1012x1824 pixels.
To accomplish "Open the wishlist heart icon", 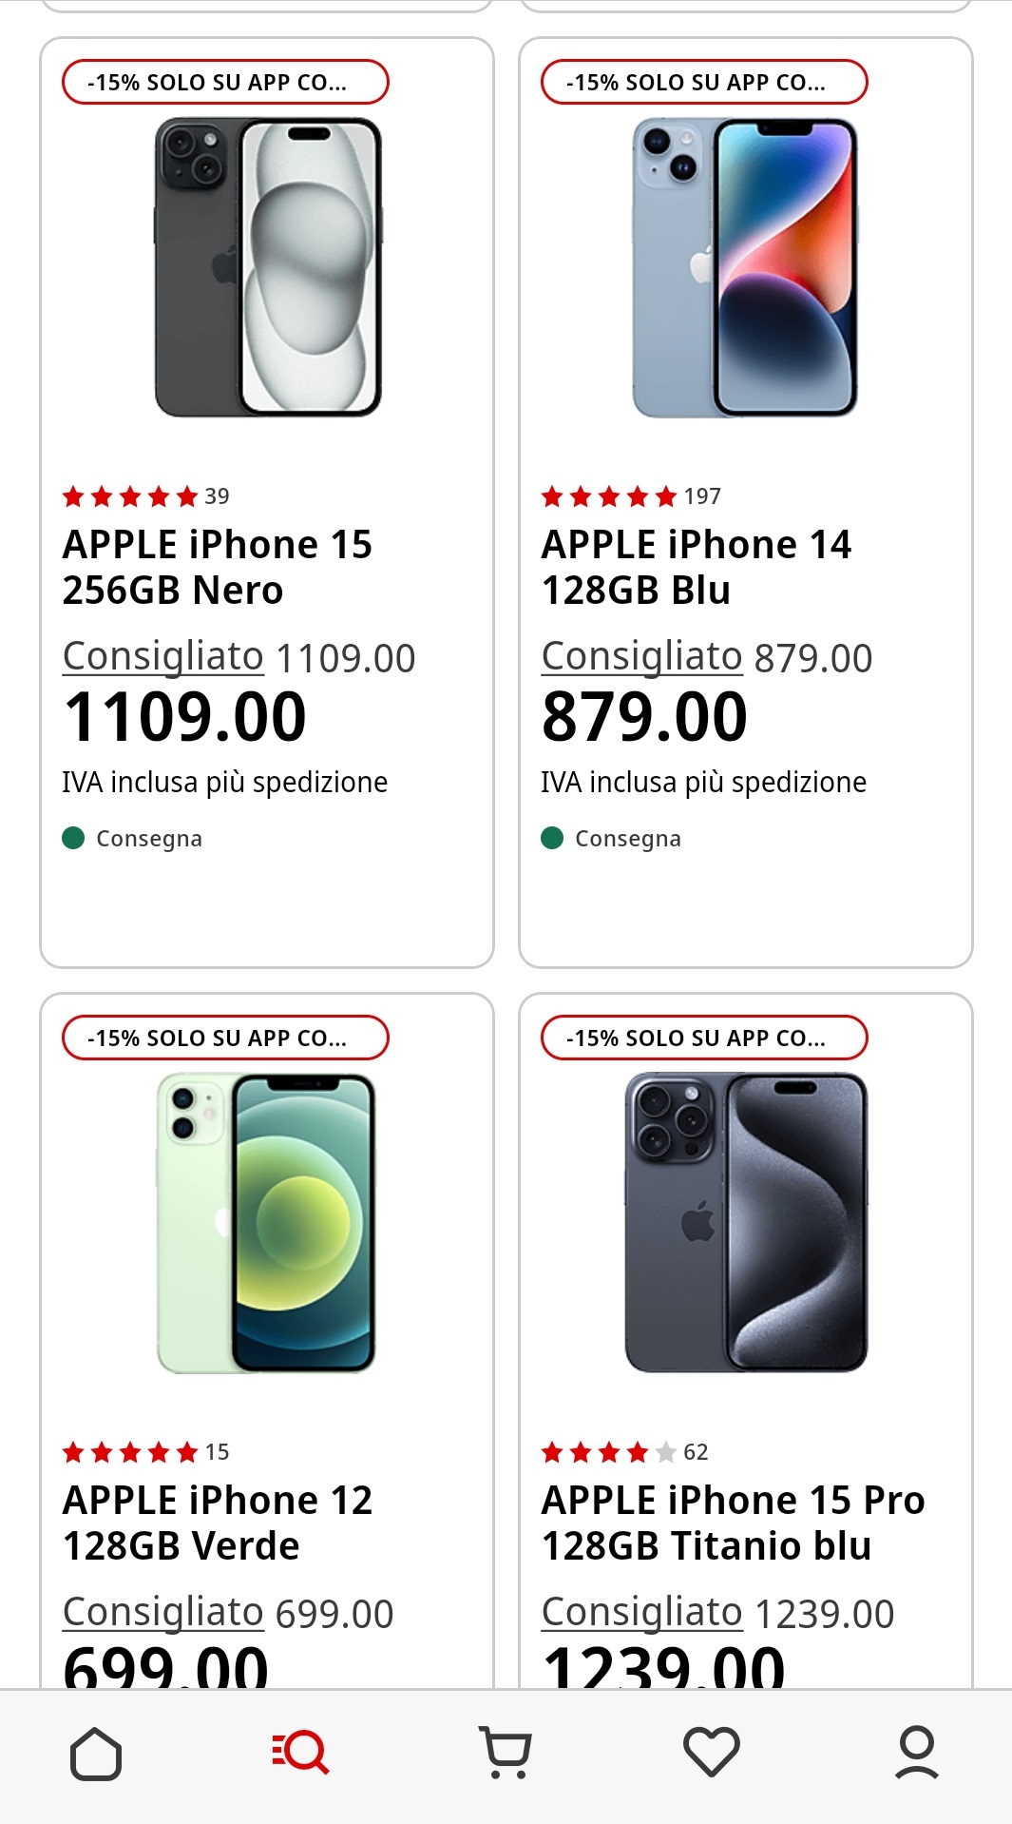I will [711, 1752].
